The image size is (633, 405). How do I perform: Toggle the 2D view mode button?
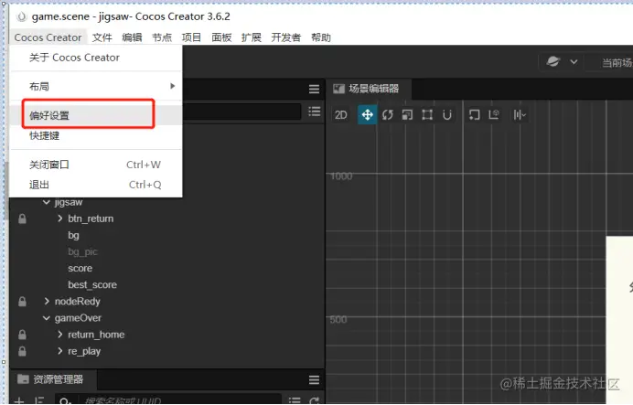click(x=340, y=115)
